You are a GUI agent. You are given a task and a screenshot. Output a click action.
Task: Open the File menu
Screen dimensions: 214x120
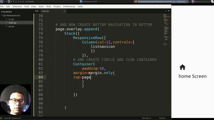[x=2, y=6]
